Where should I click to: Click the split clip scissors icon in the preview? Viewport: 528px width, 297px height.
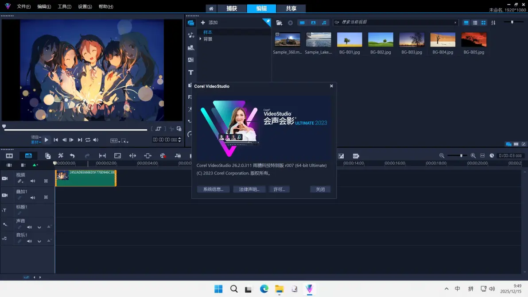pos(172,129)
